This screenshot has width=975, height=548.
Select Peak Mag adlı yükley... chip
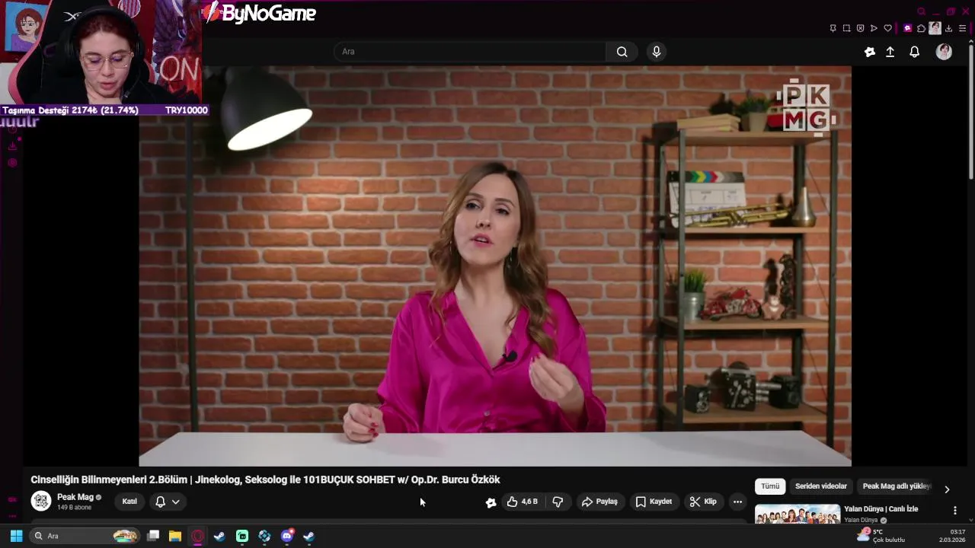(897, 486)
